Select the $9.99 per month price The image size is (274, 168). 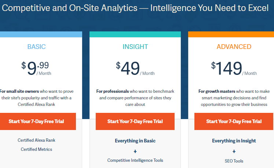click(x=36, y=68)
